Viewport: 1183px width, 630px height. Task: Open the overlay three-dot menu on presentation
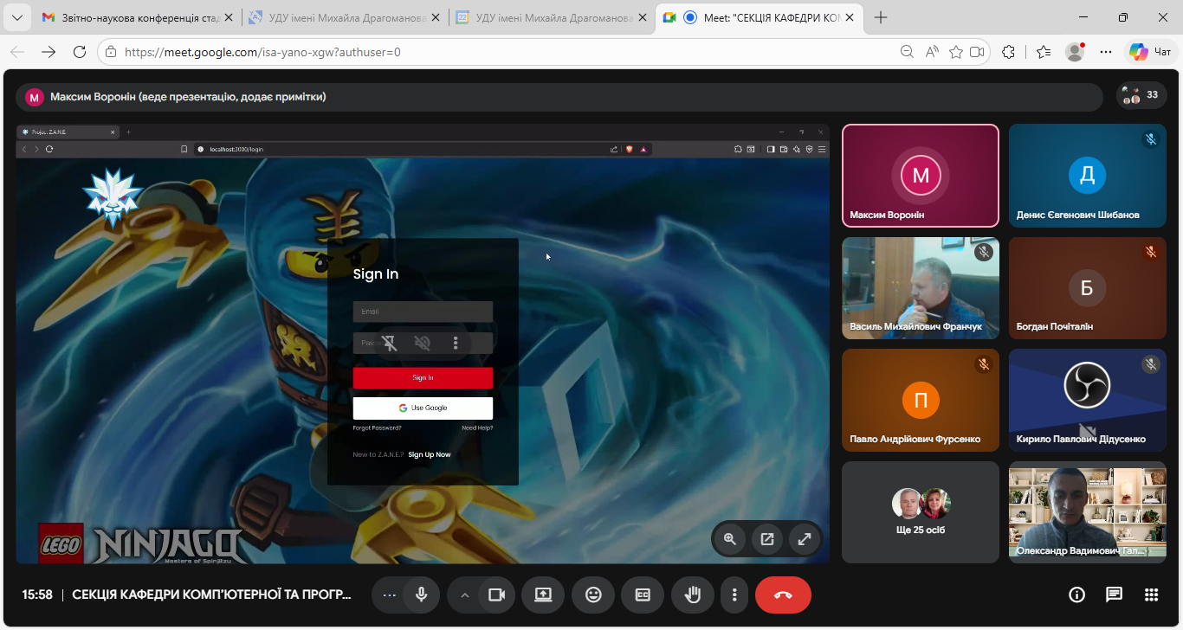click(456, 343)
